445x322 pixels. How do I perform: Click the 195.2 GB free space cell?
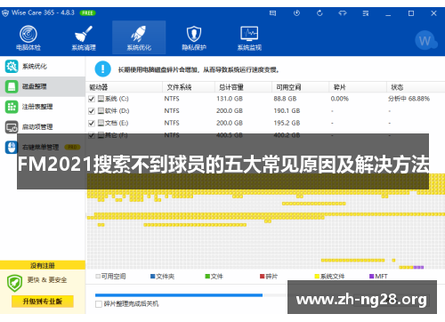287,123
